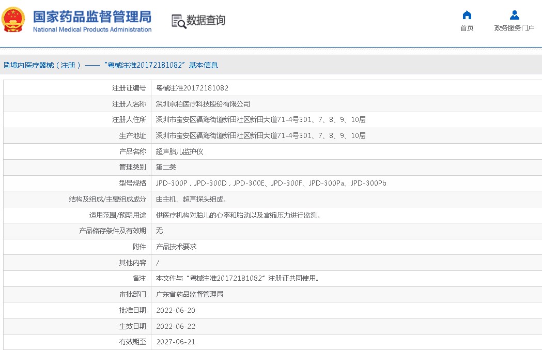Click the 有效期至 row label

[132, 342]
